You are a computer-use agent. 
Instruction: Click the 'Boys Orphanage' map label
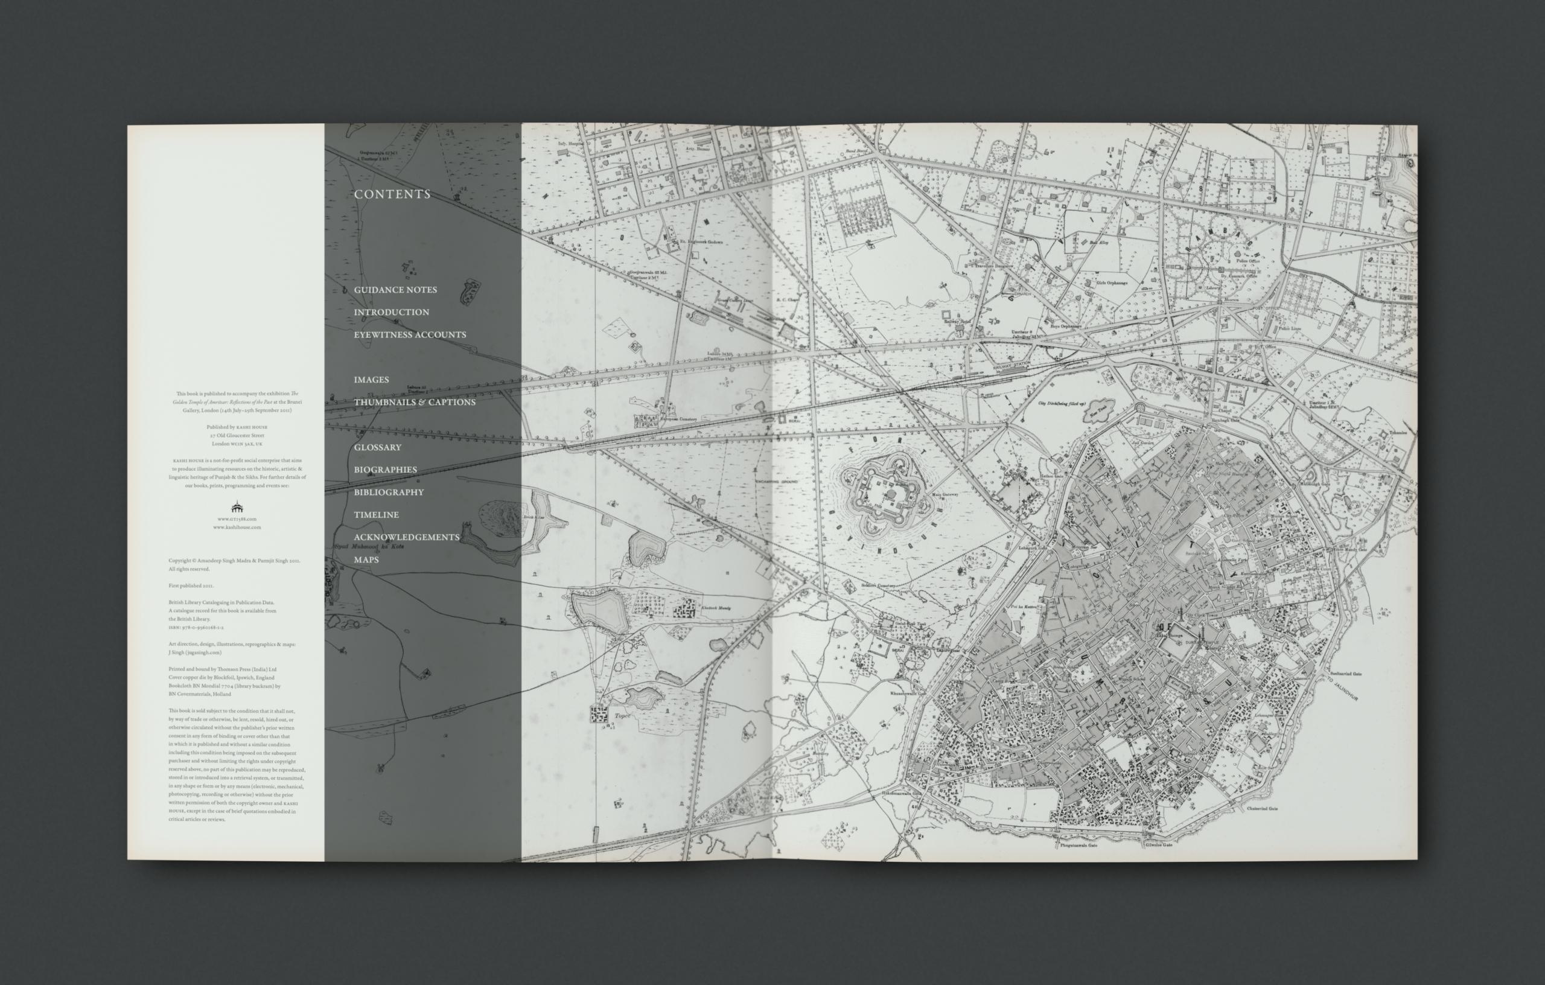coord(1066,327)
